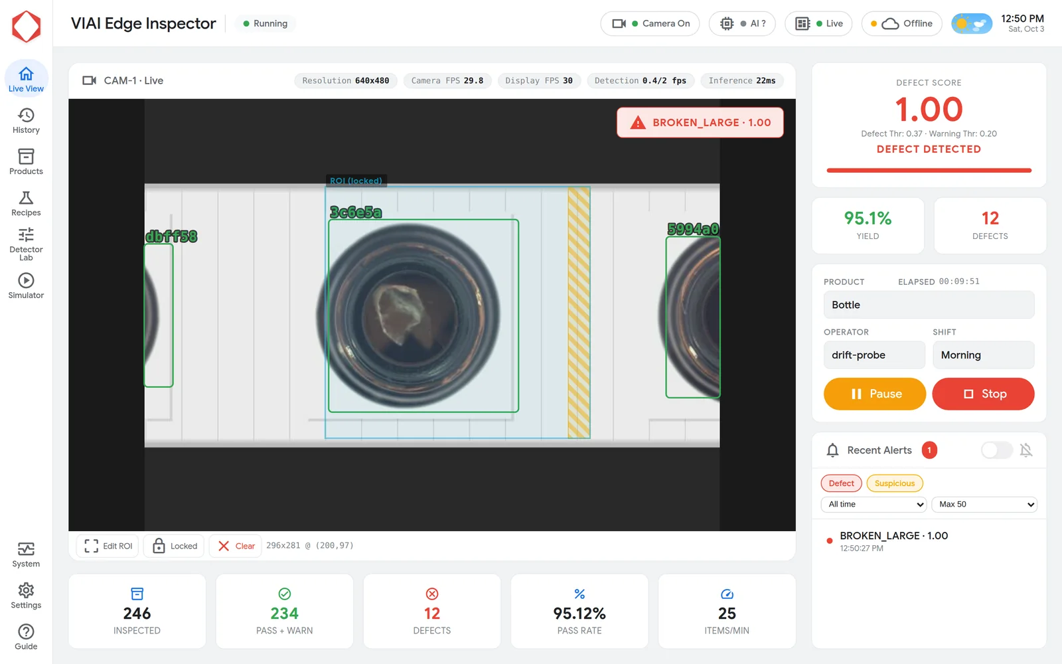
Task: Click the 95.1% Yield card
Action: click(868, 226)
